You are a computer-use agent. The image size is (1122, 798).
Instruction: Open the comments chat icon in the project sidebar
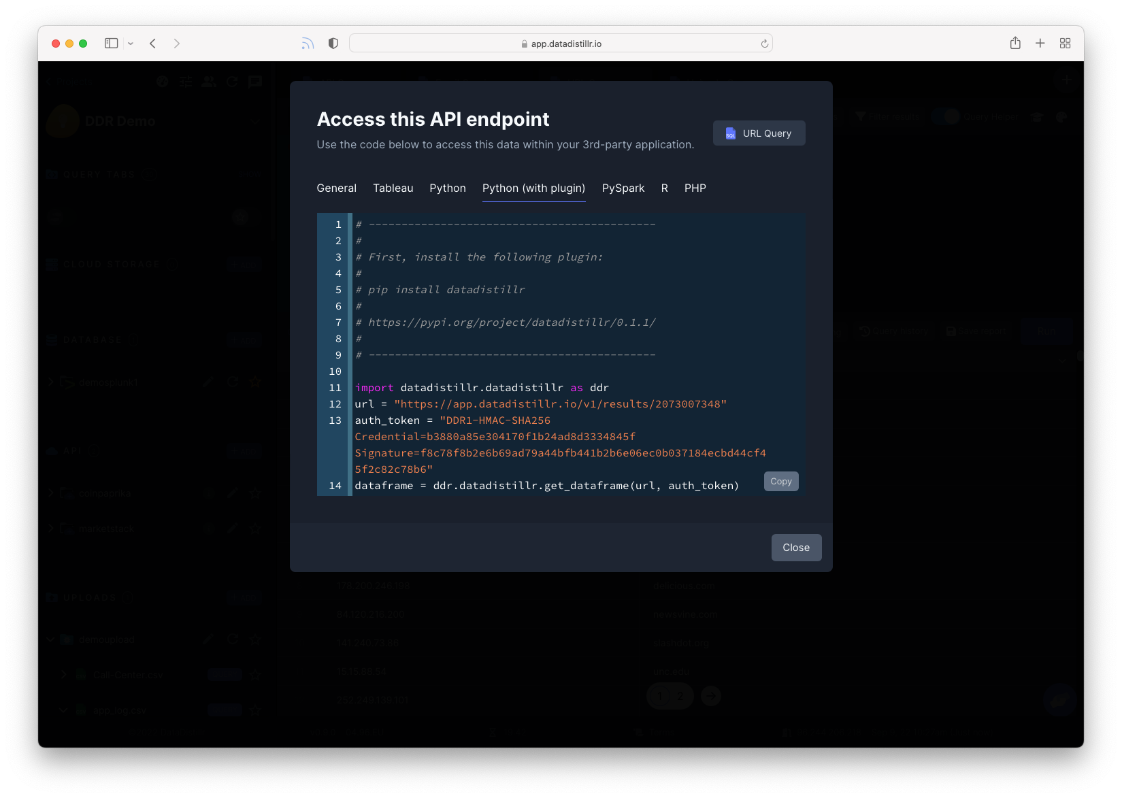pyautogui.click(x=255, y=82)
